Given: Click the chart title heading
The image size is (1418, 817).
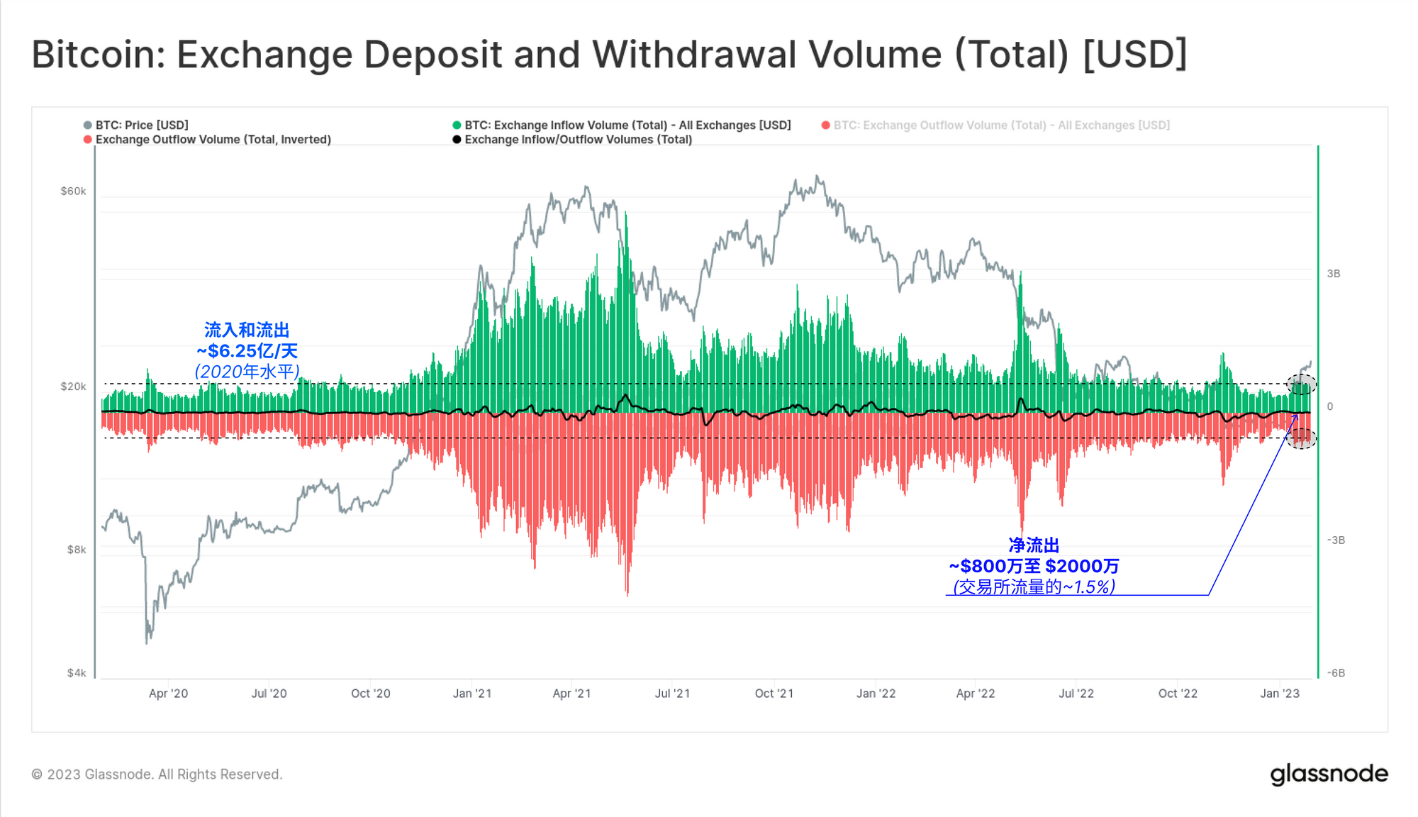Looking at the screenshot, I should point(609,55).
